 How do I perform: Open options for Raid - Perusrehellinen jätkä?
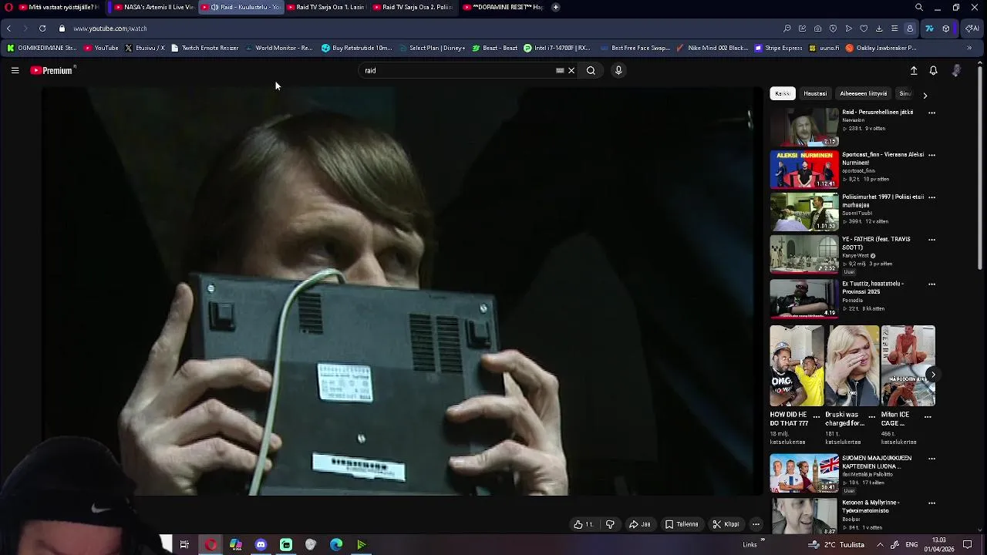[931, 113]
